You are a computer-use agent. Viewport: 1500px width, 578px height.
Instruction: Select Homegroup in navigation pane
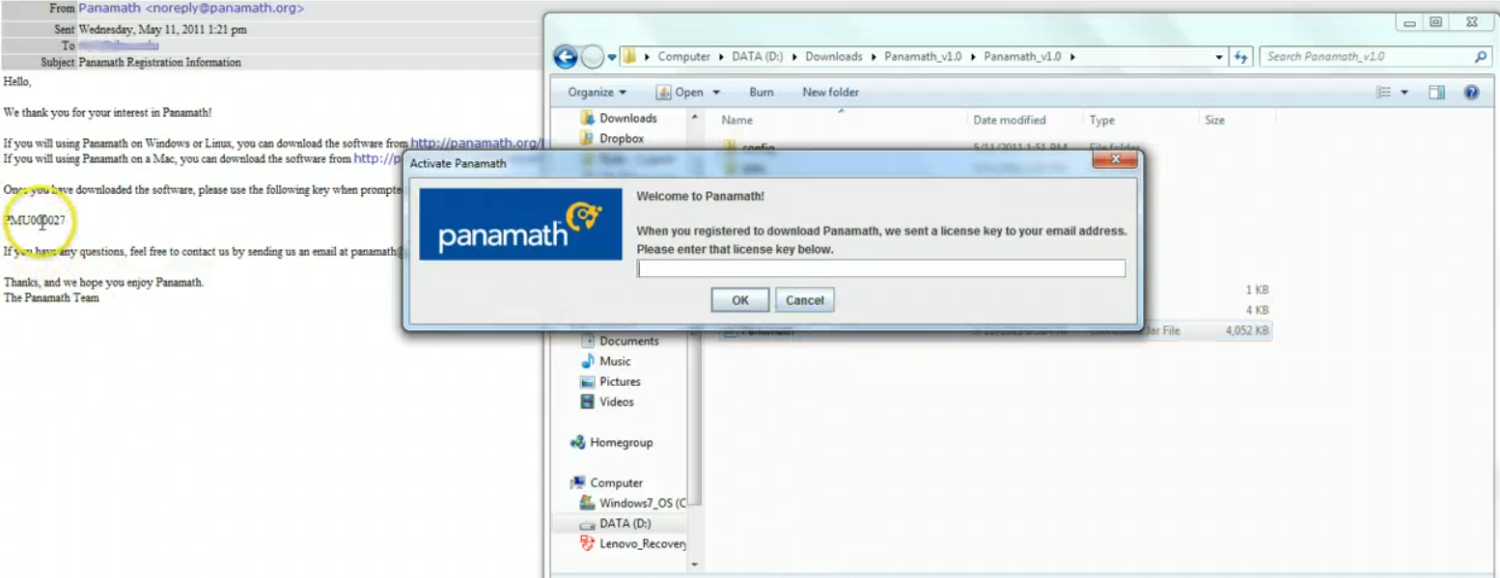[x=621, y=443]
